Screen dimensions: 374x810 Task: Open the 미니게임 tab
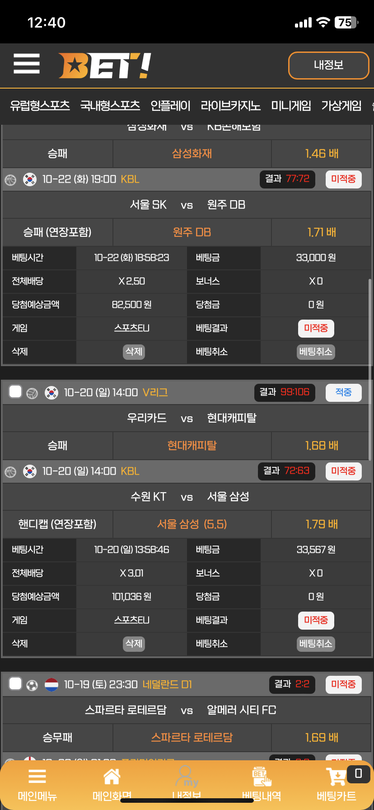click(x=291, y=106)
